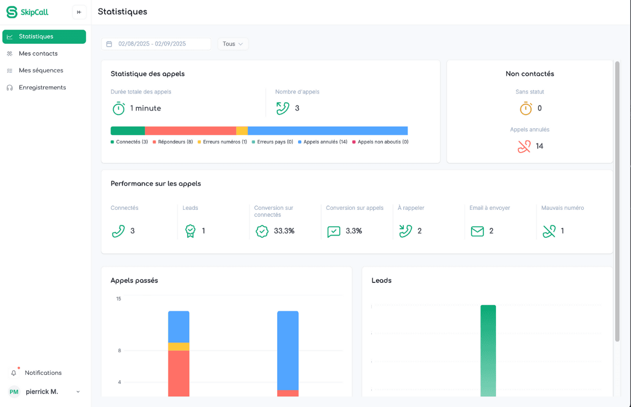Collapse the sidebar with the arrow button

click(79, 12)
